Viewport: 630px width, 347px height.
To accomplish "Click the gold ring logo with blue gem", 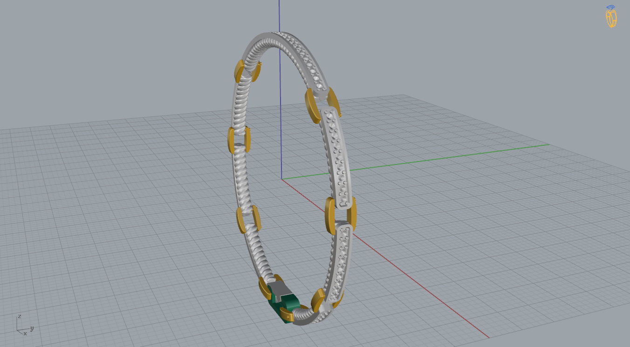I will [x=611, y=16].
